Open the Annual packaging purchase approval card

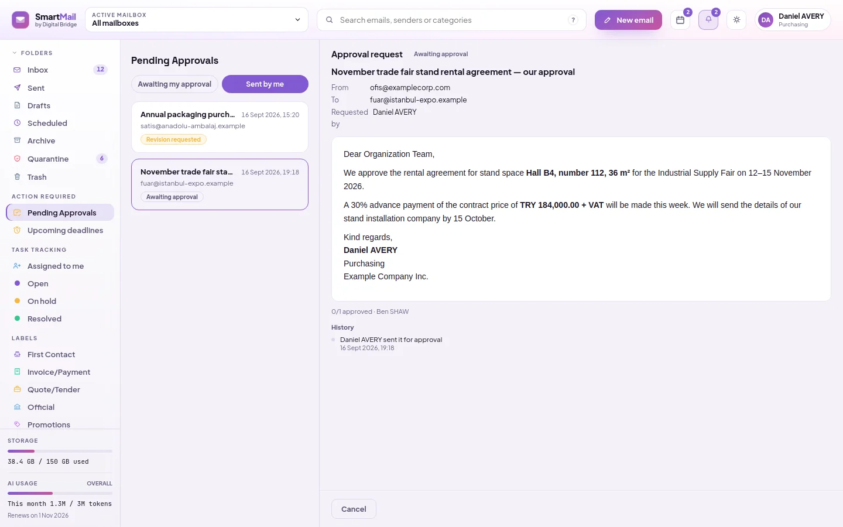220,127
